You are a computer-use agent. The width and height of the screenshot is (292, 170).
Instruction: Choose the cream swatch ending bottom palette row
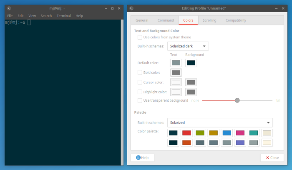(x=267, y=142)
